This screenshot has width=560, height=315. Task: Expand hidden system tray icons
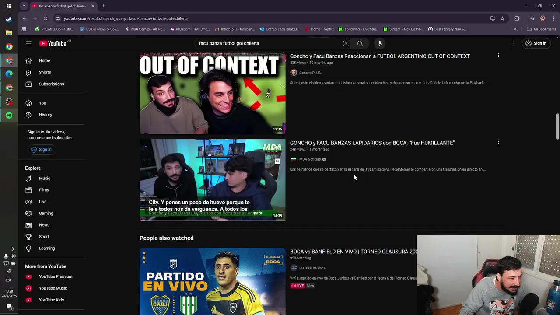[x=13, y=249]
